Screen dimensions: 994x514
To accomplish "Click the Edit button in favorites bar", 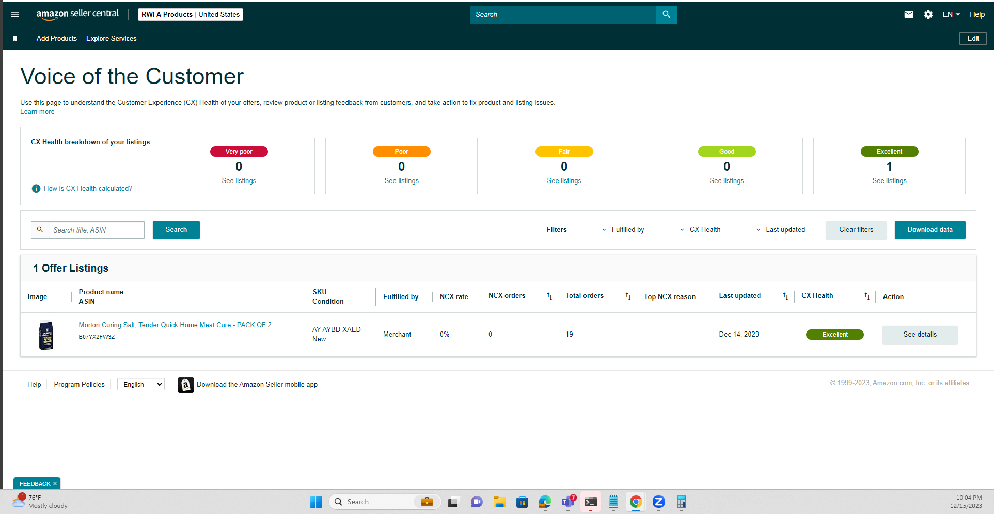I will pos(973,39).
